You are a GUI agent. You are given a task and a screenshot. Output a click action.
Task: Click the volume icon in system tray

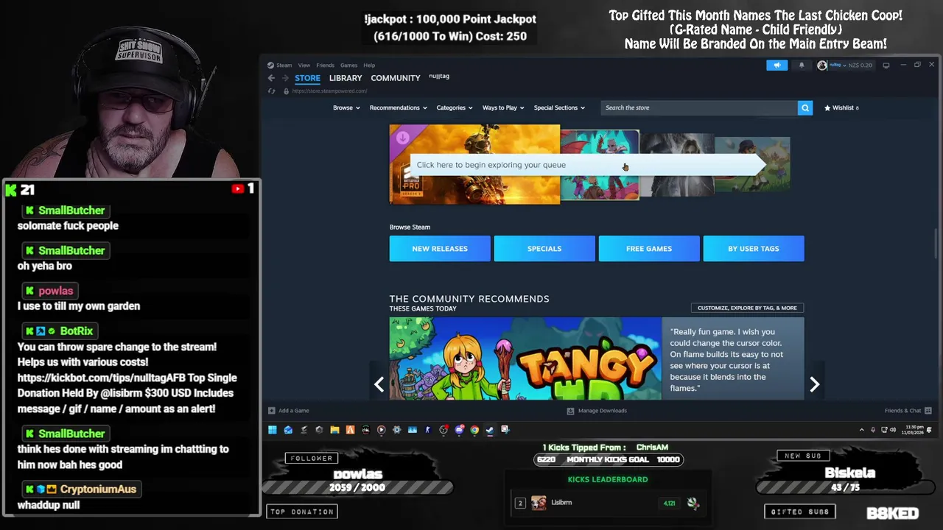[893, 430]
